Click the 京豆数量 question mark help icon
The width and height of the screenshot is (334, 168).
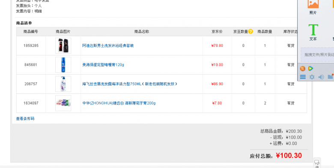[250, 32]
